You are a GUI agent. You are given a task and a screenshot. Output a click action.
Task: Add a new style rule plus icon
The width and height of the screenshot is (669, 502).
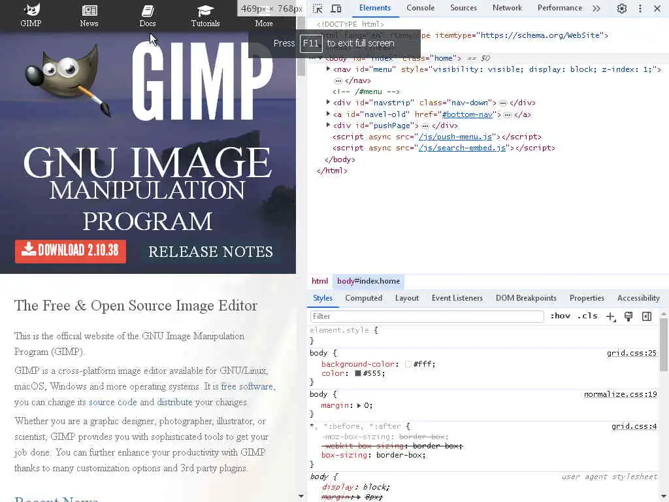tap(611, 316)
